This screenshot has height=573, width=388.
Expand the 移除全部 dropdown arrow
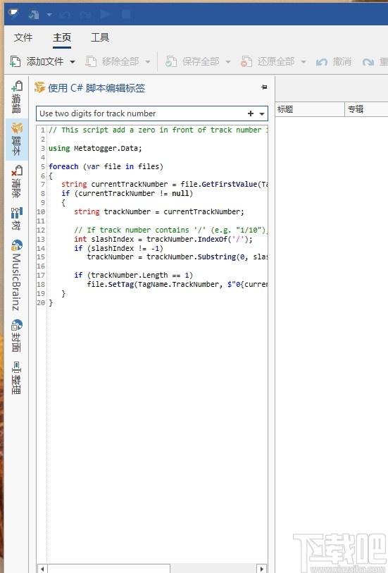coord(148,62)
